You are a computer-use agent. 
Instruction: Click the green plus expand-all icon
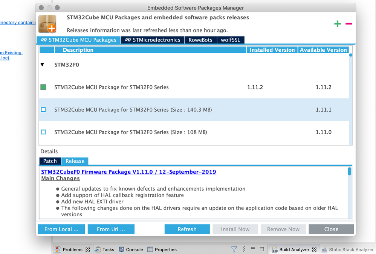(x=338, y=23)
